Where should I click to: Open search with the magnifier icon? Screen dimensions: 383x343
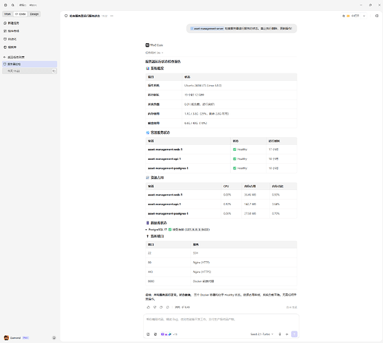(13, 5)
